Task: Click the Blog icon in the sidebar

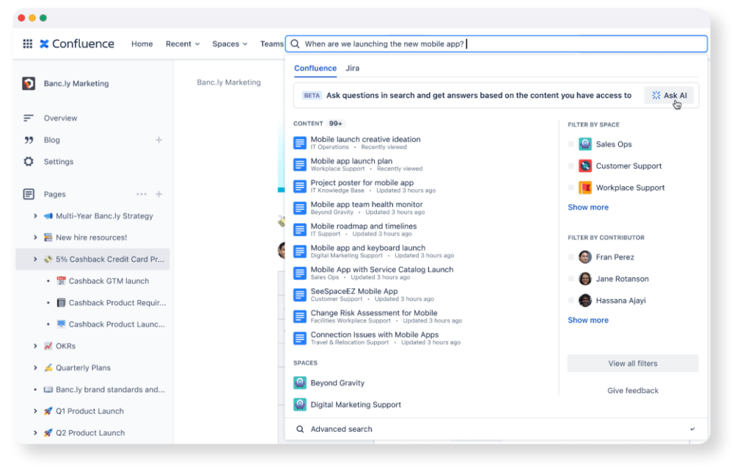Action: point(28,140)
